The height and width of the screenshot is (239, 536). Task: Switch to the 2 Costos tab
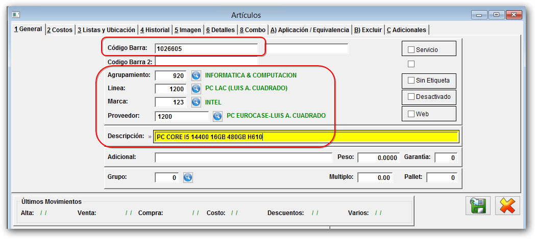(60, 30)
